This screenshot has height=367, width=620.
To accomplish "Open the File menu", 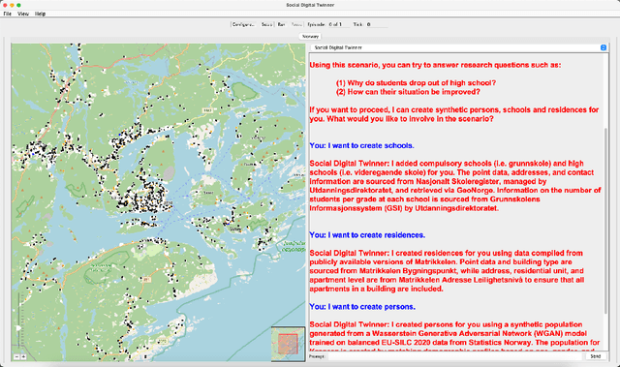I will point(7,14).
